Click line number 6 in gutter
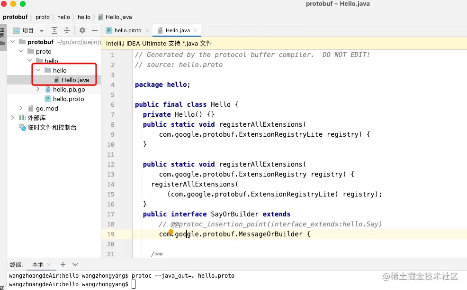467x290 pixels. (113, 105)
